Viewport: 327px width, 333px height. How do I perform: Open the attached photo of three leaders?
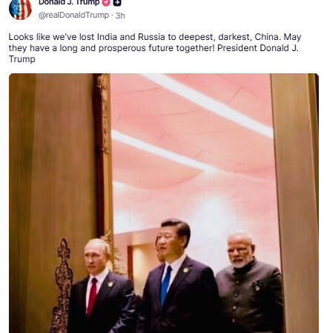164,203
